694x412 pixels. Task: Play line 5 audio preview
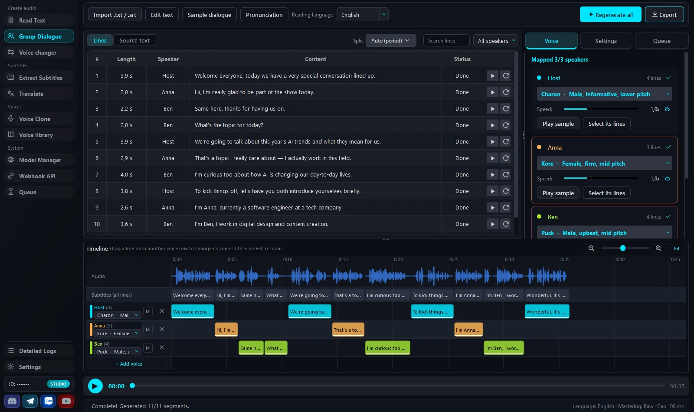(x=492, y=141)
